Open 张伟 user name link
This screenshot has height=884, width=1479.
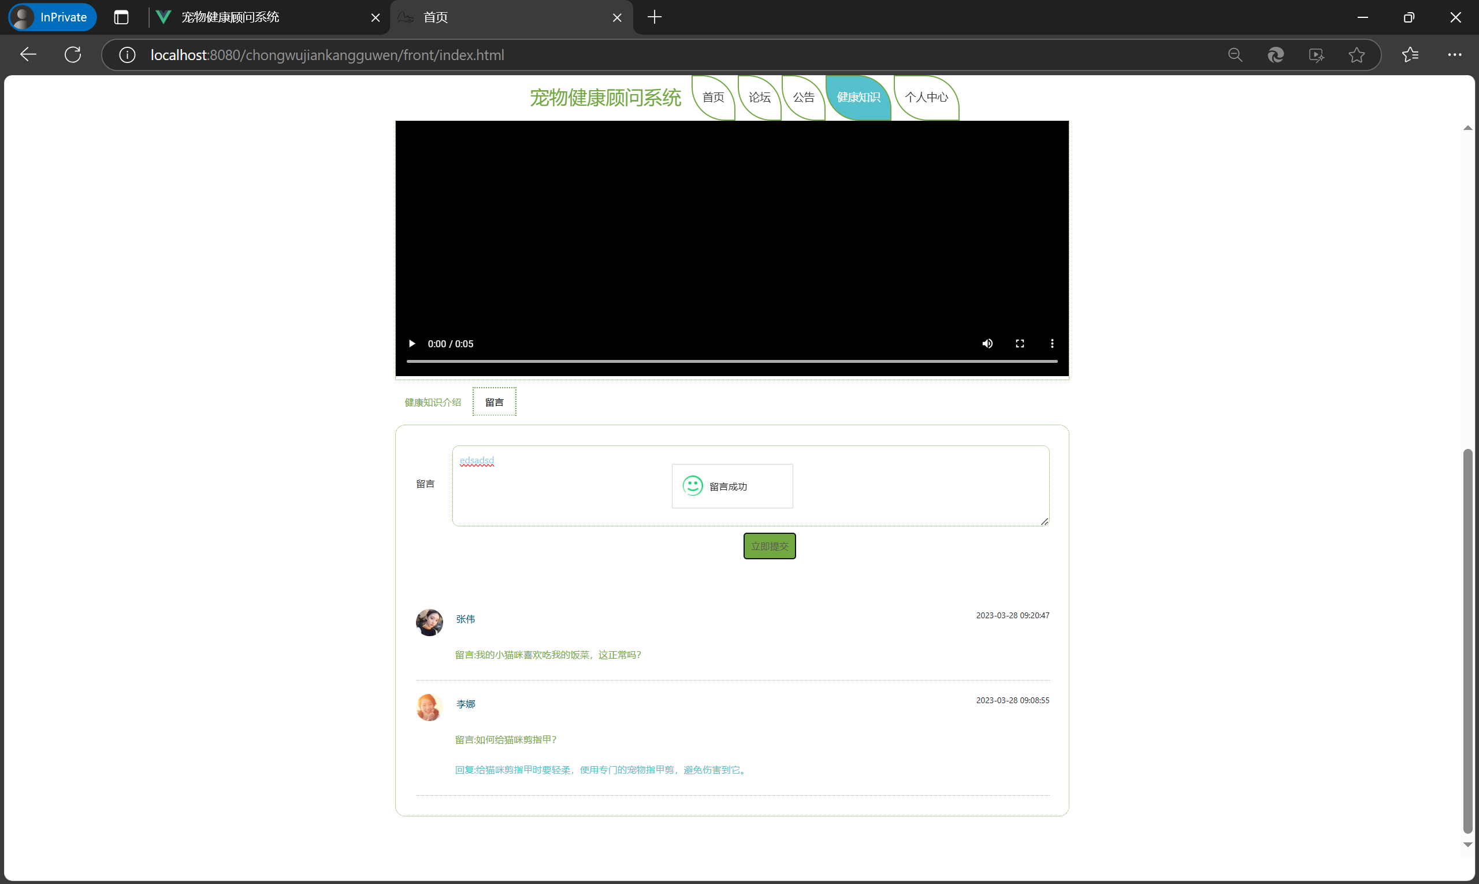[465, 619]
